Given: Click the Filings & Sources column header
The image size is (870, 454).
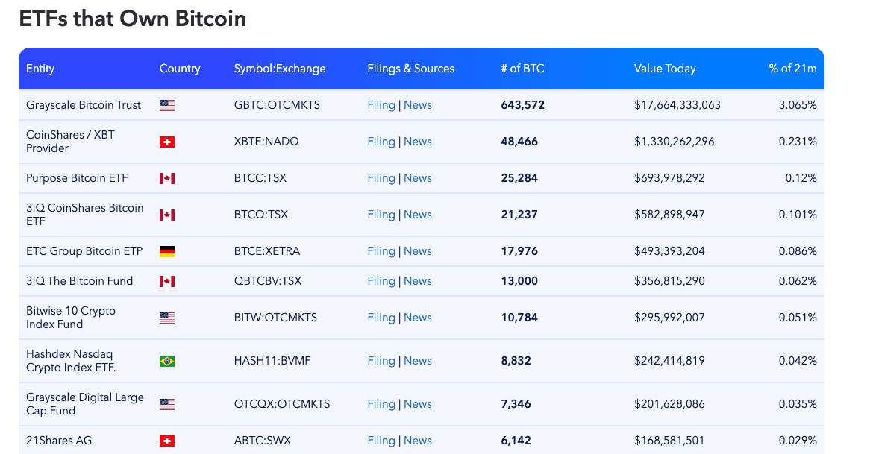Looking at the screenshot, I should [410, 69].
